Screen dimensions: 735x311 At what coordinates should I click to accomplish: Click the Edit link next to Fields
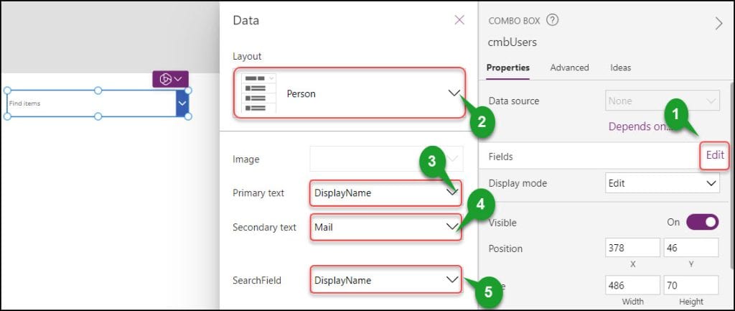[x=715, y=155]
